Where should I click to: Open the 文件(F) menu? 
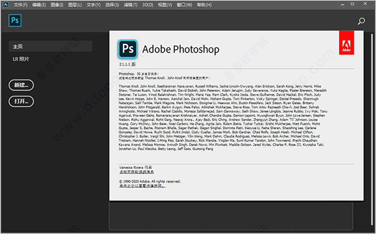point(21,5)
